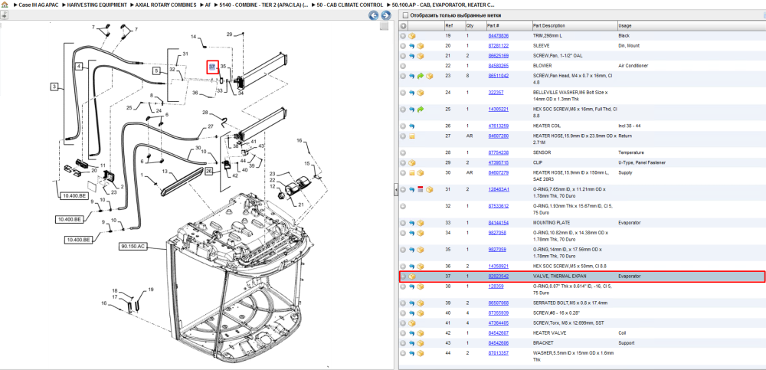Go to the home page icon
Image resolution: width=766 pixels, height=370 pixels.
pyautogui.click(x=5, y=5)
